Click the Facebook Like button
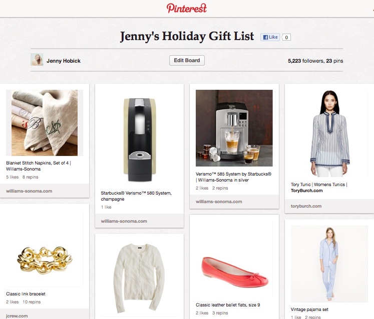 270,37
